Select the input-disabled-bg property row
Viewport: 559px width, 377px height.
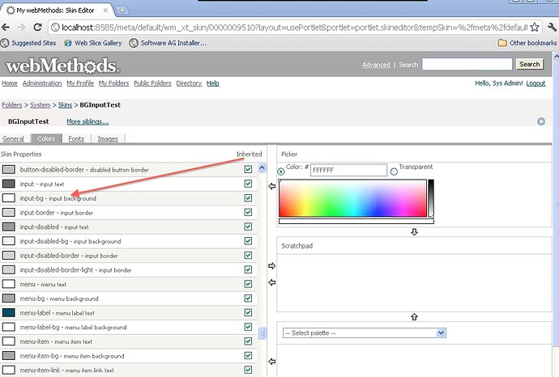[x=128, y=241]
